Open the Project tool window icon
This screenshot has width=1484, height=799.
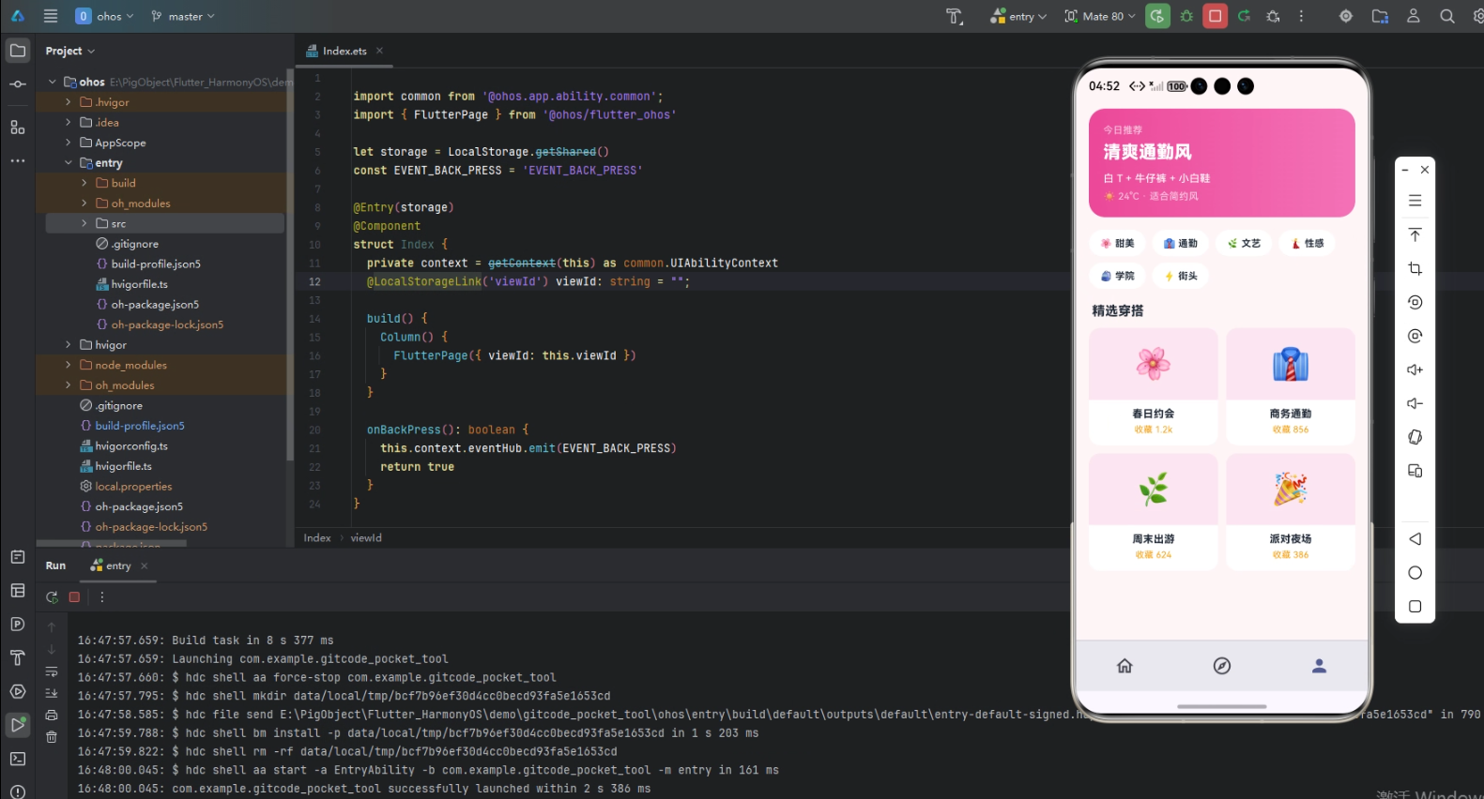pyautogui.click(x=18, y=51)
